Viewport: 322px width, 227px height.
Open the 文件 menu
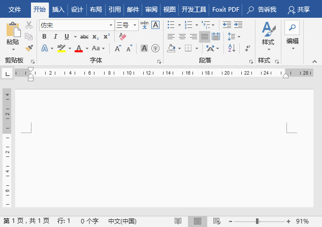(15, 10)
